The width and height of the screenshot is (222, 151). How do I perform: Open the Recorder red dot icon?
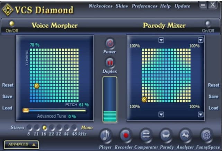(x=126, y=136)
